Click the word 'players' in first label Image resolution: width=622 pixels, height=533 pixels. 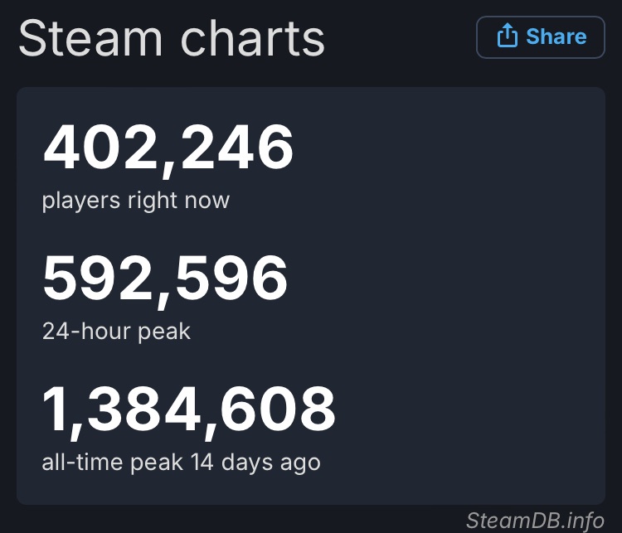point(81,201)
